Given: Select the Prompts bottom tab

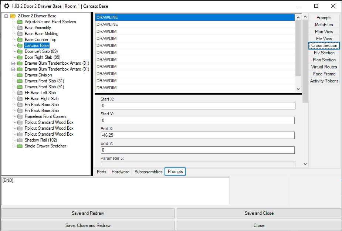Looking at the screenshot, I should [x=175, y=171].
